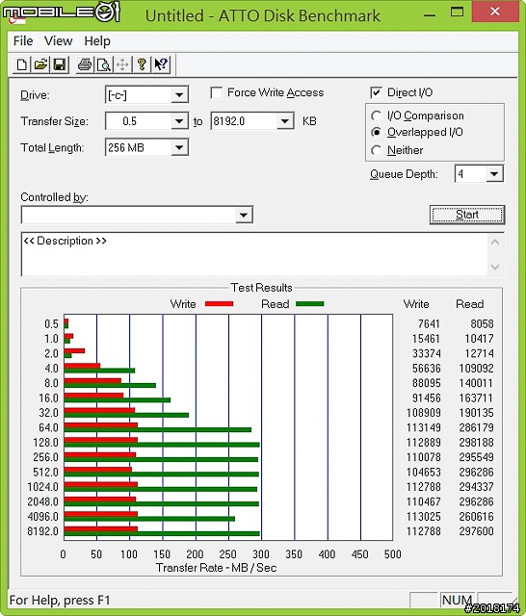The image size is (526, 616).
Task: Close the ATTO Disk Benchmark window
Action: pyautogui.click(x=495, y=12)
